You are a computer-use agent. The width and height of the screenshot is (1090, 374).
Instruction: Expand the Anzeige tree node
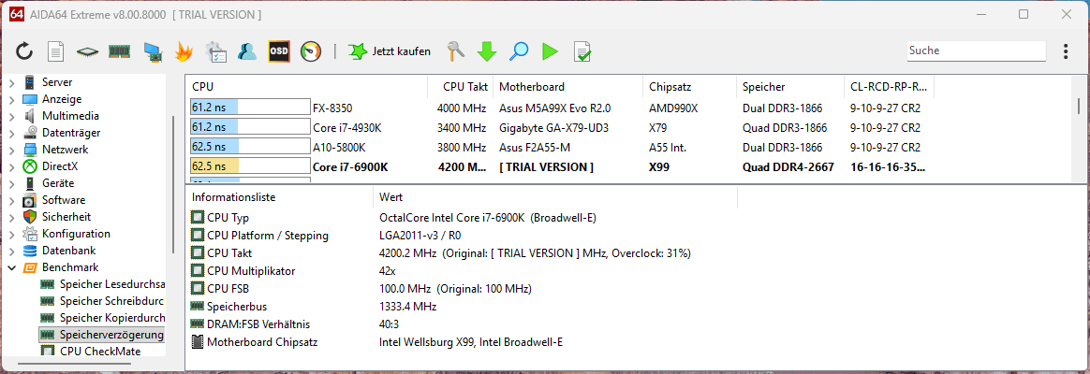pyautogui.click(x=12, y=99)
